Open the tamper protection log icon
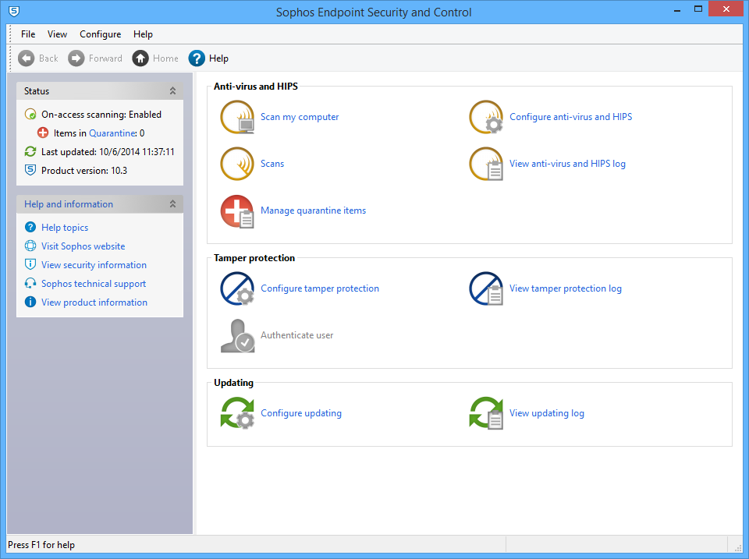The height and width of the screenshot is (559, 749). (x=486, y=289)
